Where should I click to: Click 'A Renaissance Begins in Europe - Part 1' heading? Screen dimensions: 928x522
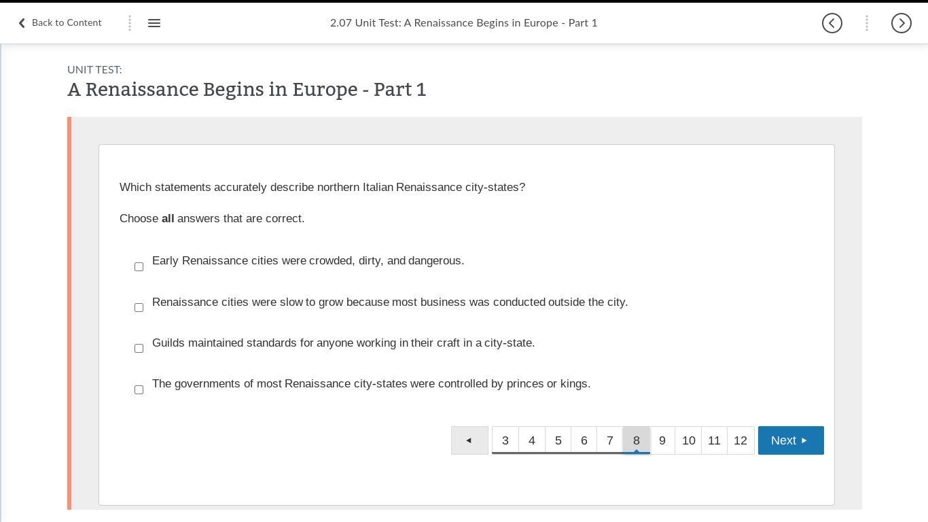coord(247,90)
